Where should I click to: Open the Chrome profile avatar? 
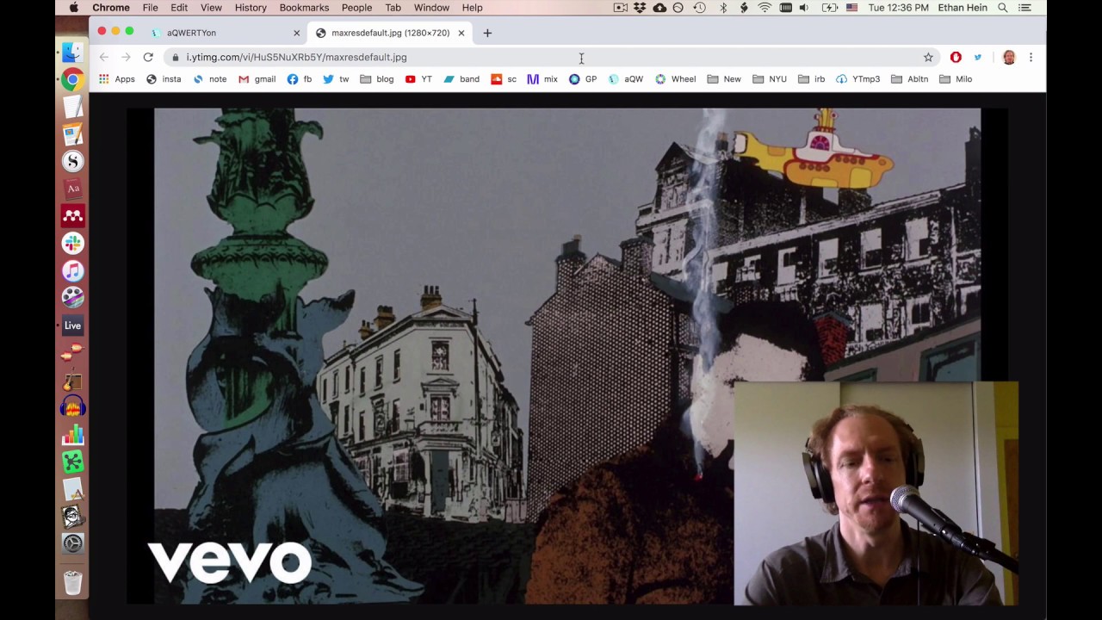click(x=1009, y=57)
